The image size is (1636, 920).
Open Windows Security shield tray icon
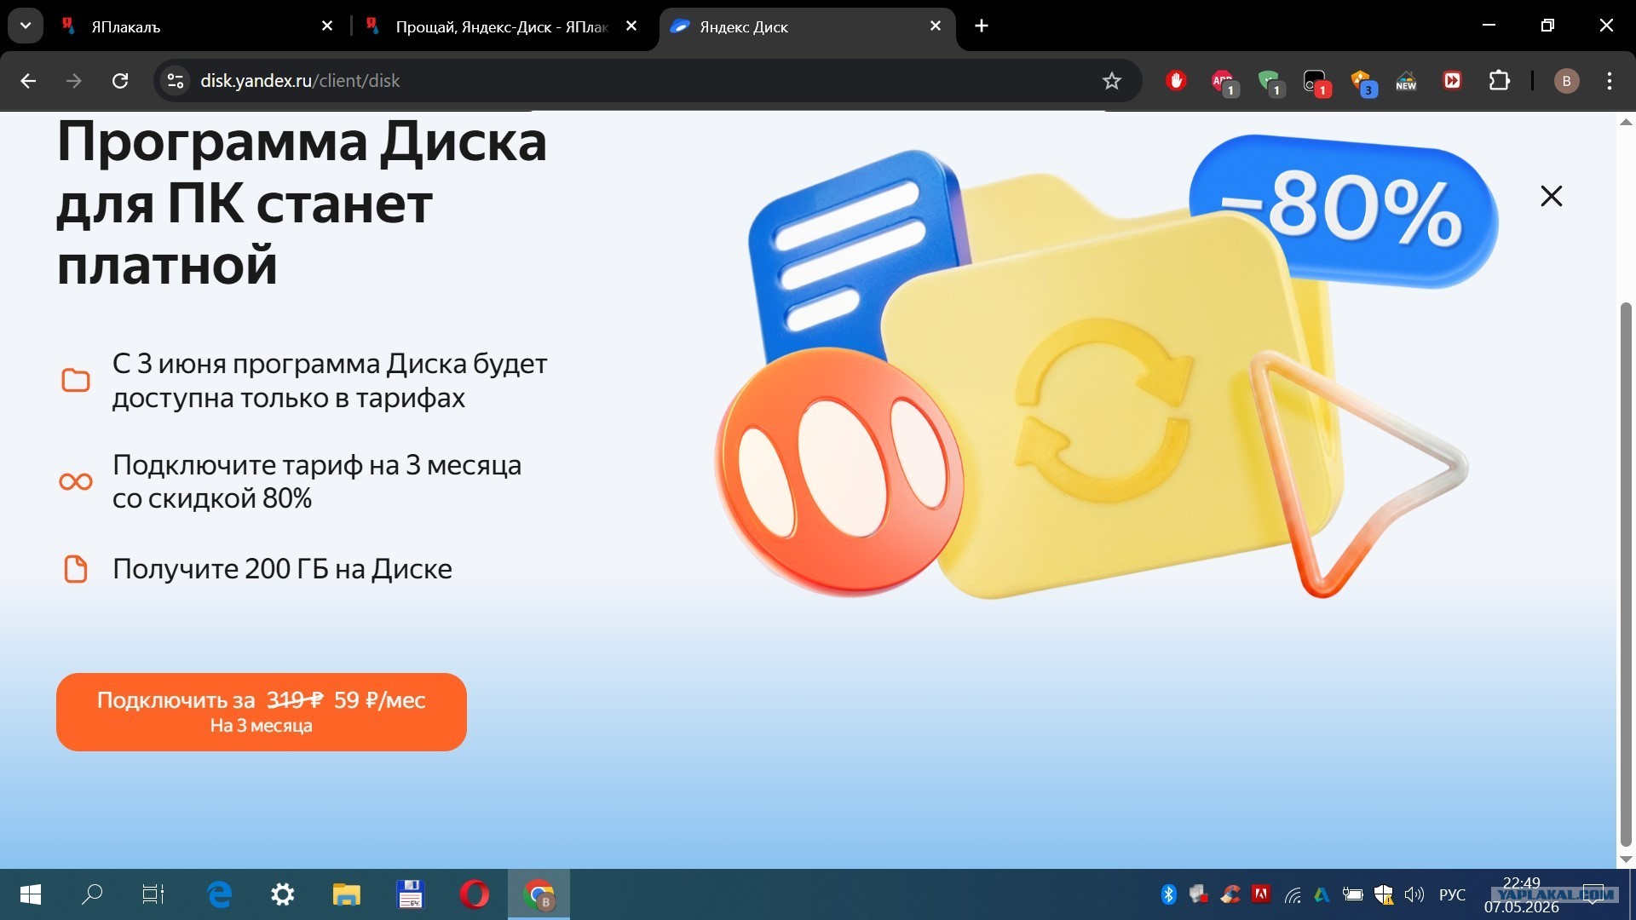tap(1384, 894)
